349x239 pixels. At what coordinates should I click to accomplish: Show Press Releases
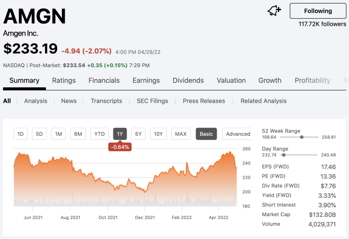pyautogui.click(x=204, y=101)
